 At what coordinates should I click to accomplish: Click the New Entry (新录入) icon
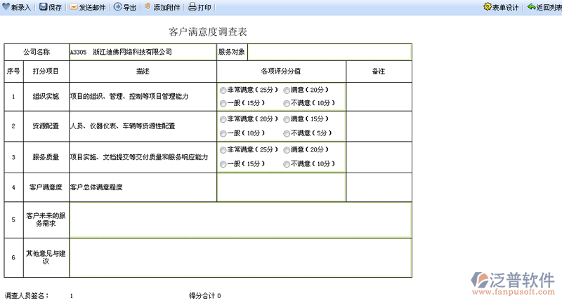pyautogui.click(x=6, y=7)
